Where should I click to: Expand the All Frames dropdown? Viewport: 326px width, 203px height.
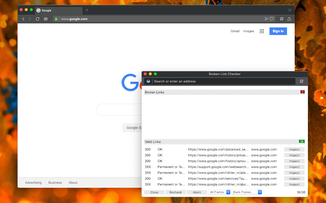219,192
